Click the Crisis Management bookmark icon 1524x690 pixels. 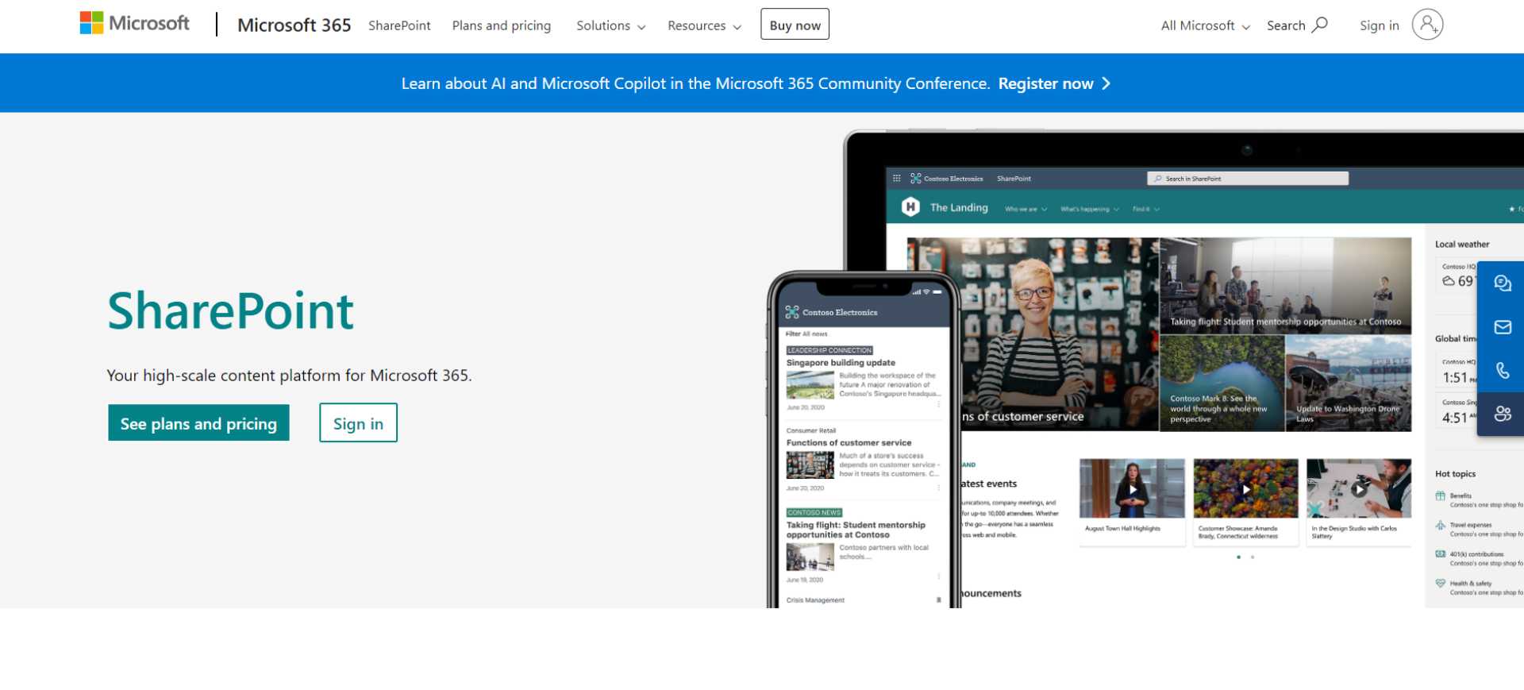(x=938, y=600)
